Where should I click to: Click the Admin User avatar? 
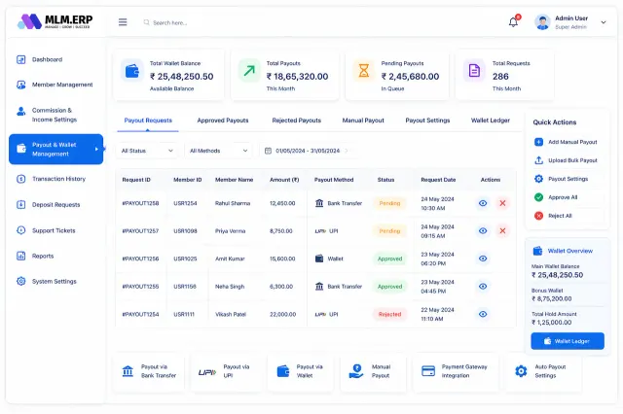click(542, 22)
